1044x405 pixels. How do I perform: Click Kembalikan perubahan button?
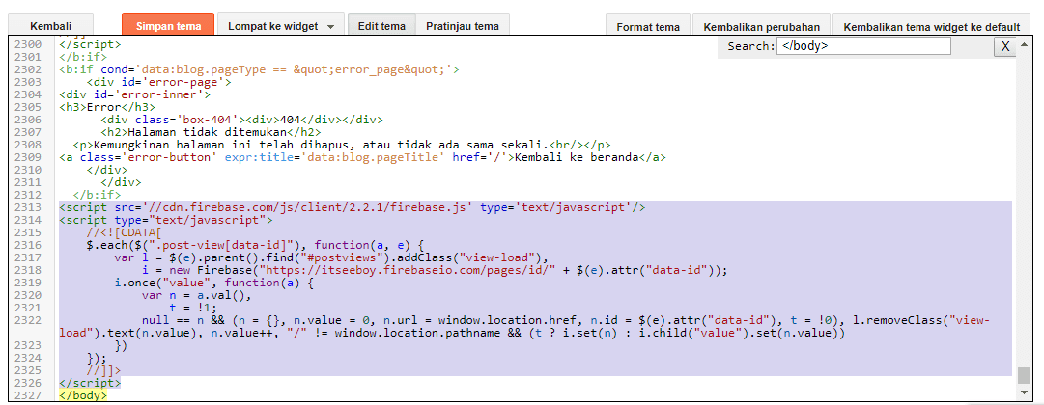tap(762, 27)
